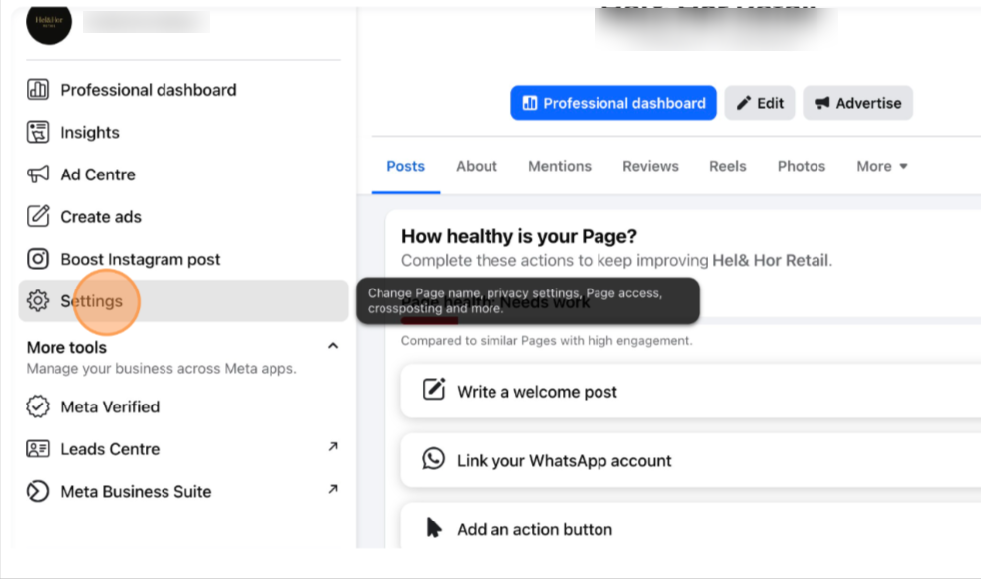Open the Insights panel from sidebar
Image resolution: width=981 pixels, height=579 pixels.
[x=37, y=132]
